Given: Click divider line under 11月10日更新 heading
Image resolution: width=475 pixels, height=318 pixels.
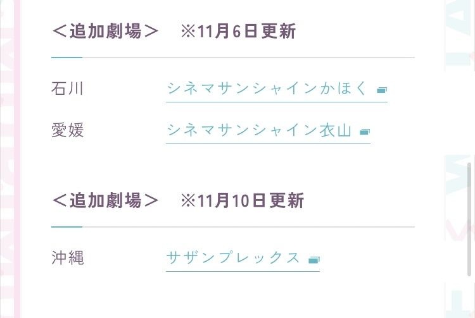Looking at the screenshot, I should [x=247, y=227].
